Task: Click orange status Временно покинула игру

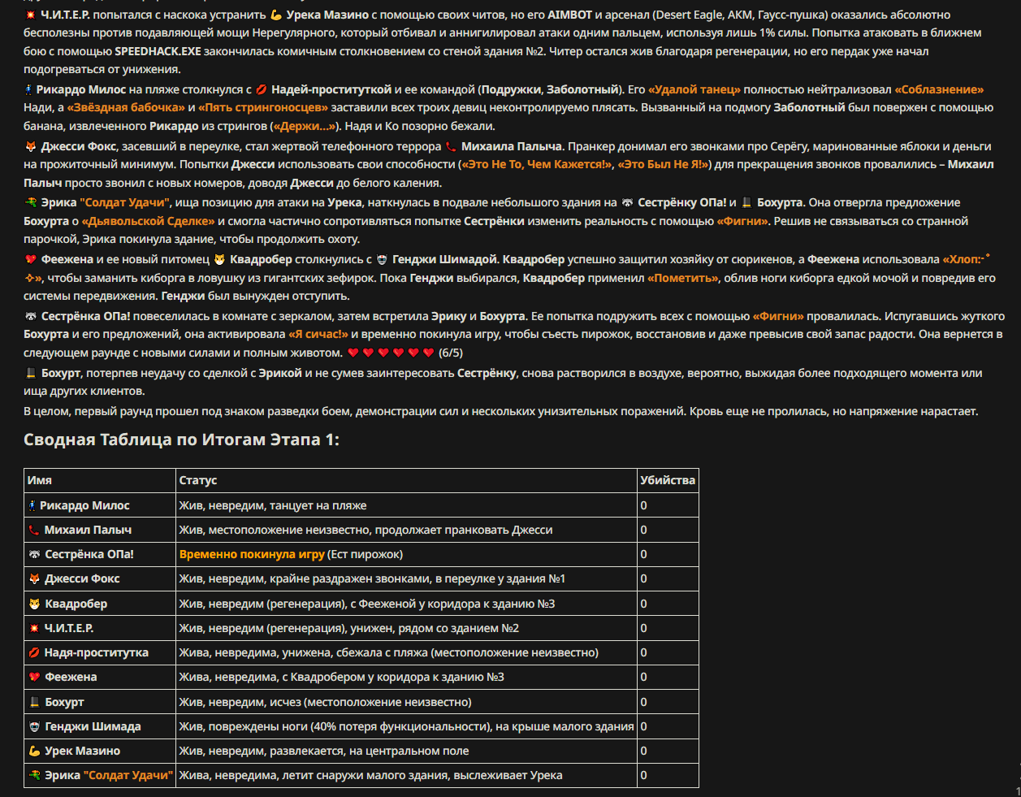Action: click(x=252, y=554)
